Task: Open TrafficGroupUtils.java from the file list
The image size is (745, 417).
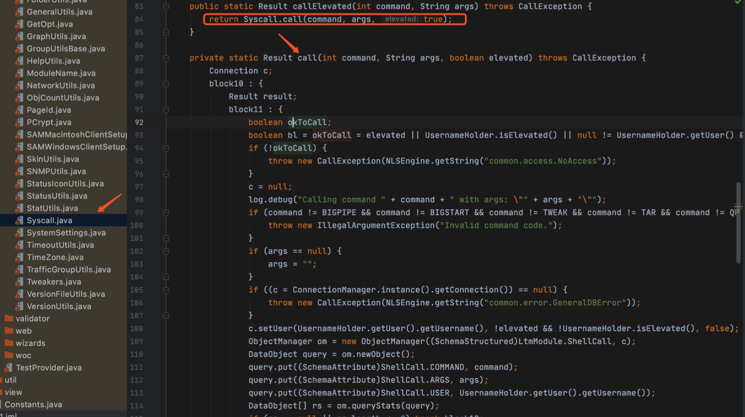Action: pos(69,270)
